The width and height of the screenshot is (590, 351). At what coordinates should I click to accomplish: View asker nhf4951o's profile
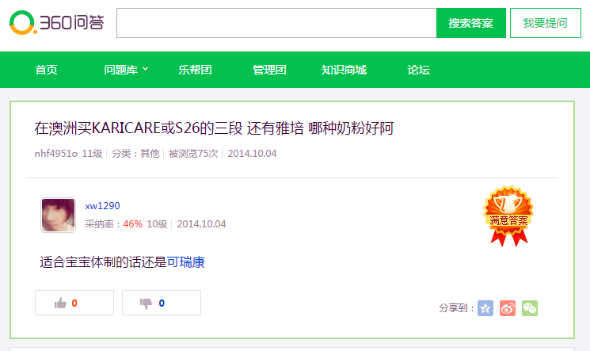click(55, 154)
